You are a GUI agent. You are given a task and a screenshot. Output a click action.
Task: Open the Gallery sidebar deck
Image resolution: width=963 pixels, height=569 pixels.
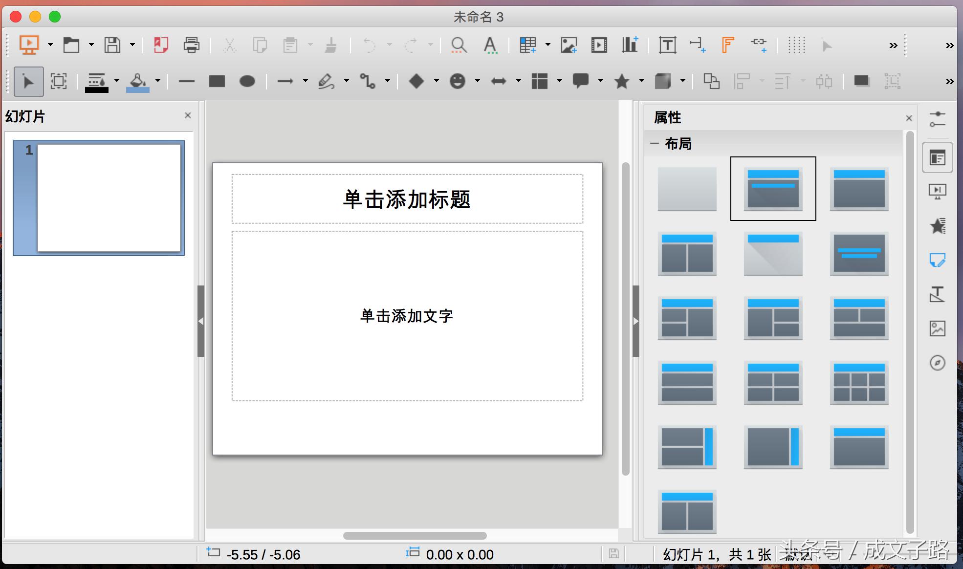[x=938, y=328]
